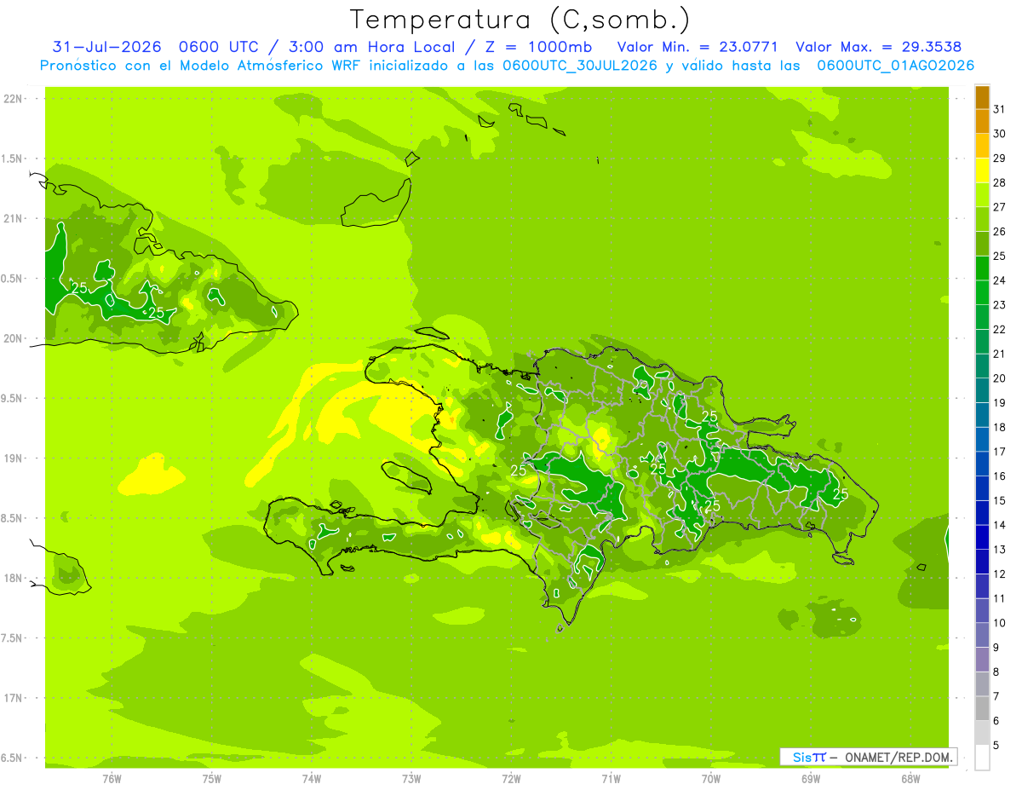1022x790 pixels.
Task: Click the dark blue 13 degree legend swatch
Action: pyautogui.click(x=982, y=538)
